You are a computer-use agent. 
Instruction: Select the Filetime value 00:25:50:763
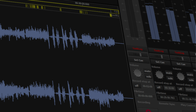click(167, 98)
